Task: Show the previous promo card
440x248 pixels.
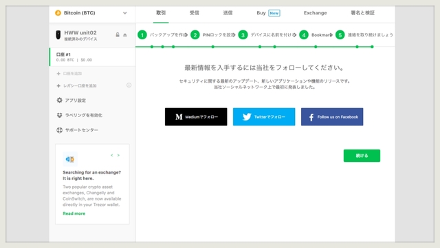Action: click(111, 155)
